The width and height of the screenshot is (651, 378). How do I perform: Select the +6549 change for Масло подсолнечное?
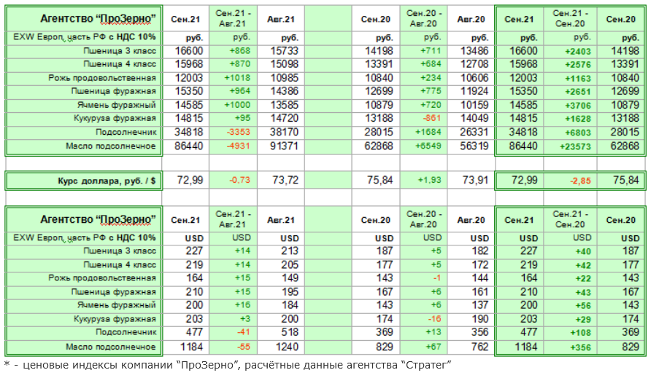click(x=428, y=146)
